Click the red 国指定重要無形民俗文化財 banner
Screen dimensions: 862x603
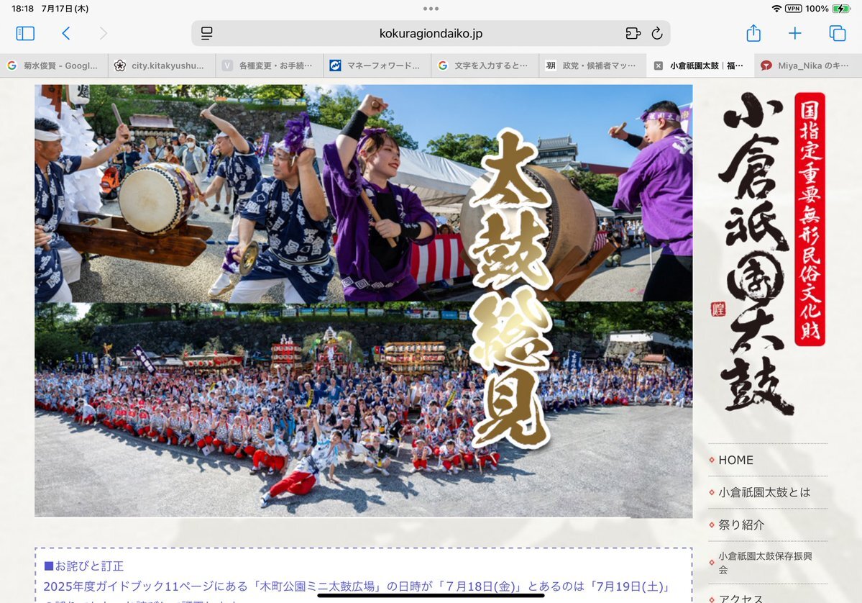tap(810, 219)
